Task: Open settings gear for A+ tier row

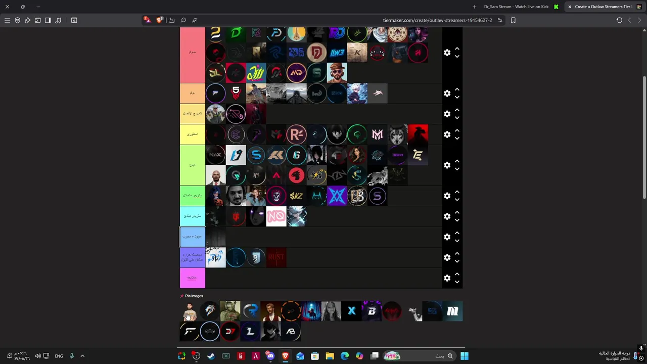Action: tap(447, 94)
